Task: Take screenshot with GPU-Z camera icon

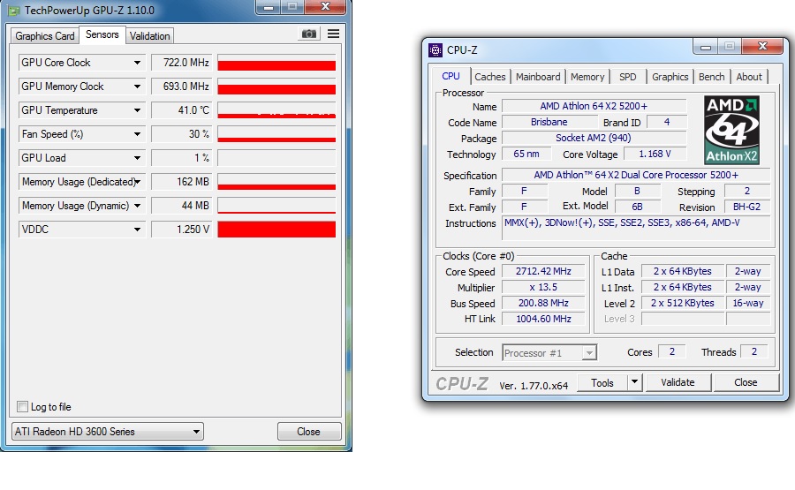Action: point(309,34)
